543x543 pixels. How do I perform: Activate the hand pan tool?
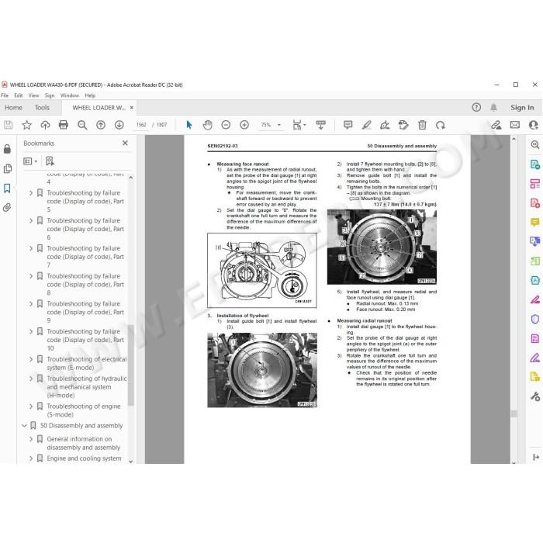pos(207,125)
